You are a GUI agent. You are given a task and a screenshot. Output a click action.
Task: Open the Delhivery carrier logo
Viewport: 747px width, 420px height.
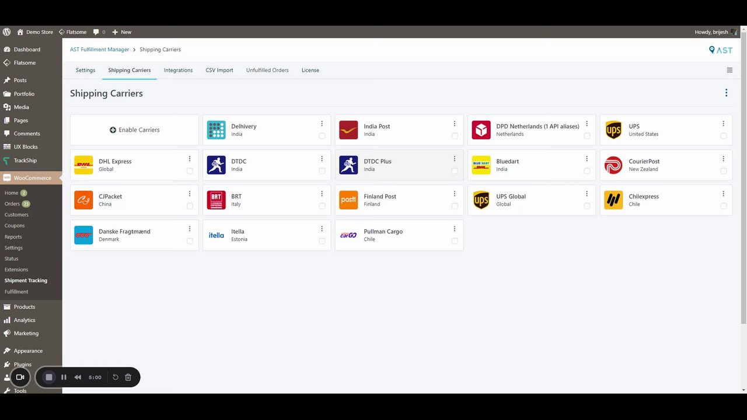tap(216, 130)
